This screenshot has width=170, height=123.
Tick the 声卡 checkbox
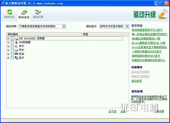[12, 46]
